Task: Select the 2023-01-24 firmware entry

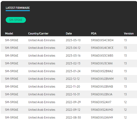Action: (69, 71)
